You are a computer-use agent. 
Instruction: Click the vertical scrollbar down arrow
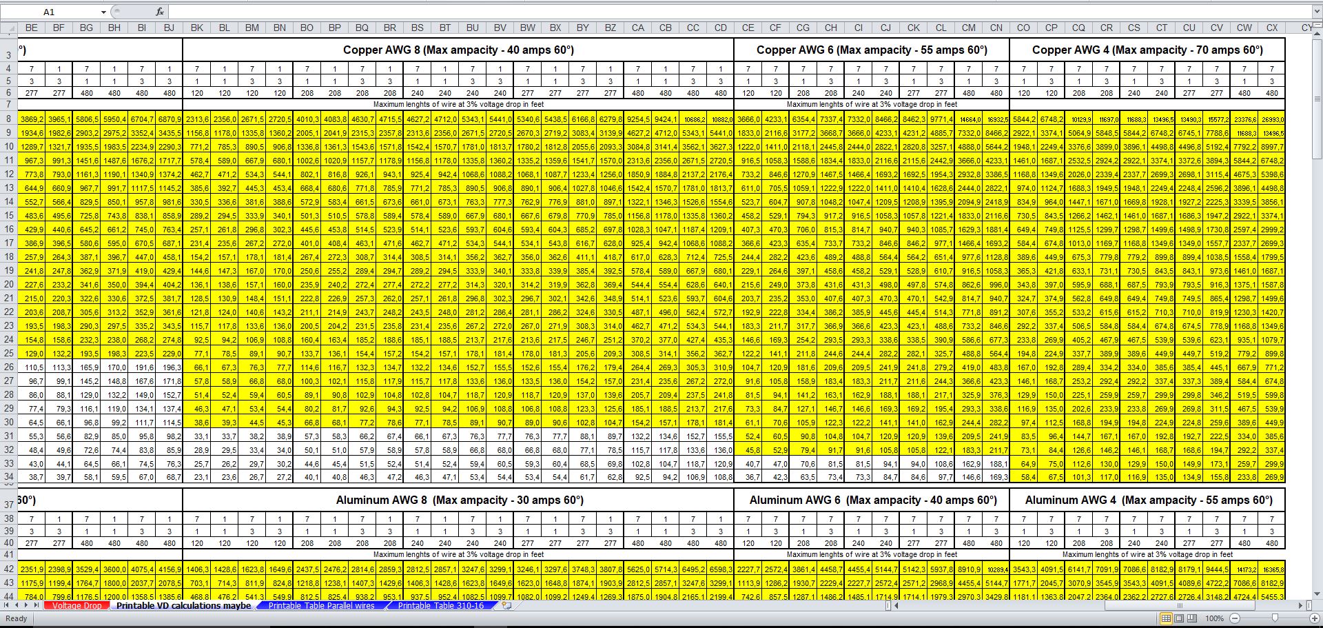click(1316, 594)
